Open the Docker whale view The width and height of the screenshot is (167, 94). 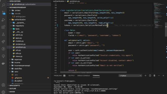[3, 63]
